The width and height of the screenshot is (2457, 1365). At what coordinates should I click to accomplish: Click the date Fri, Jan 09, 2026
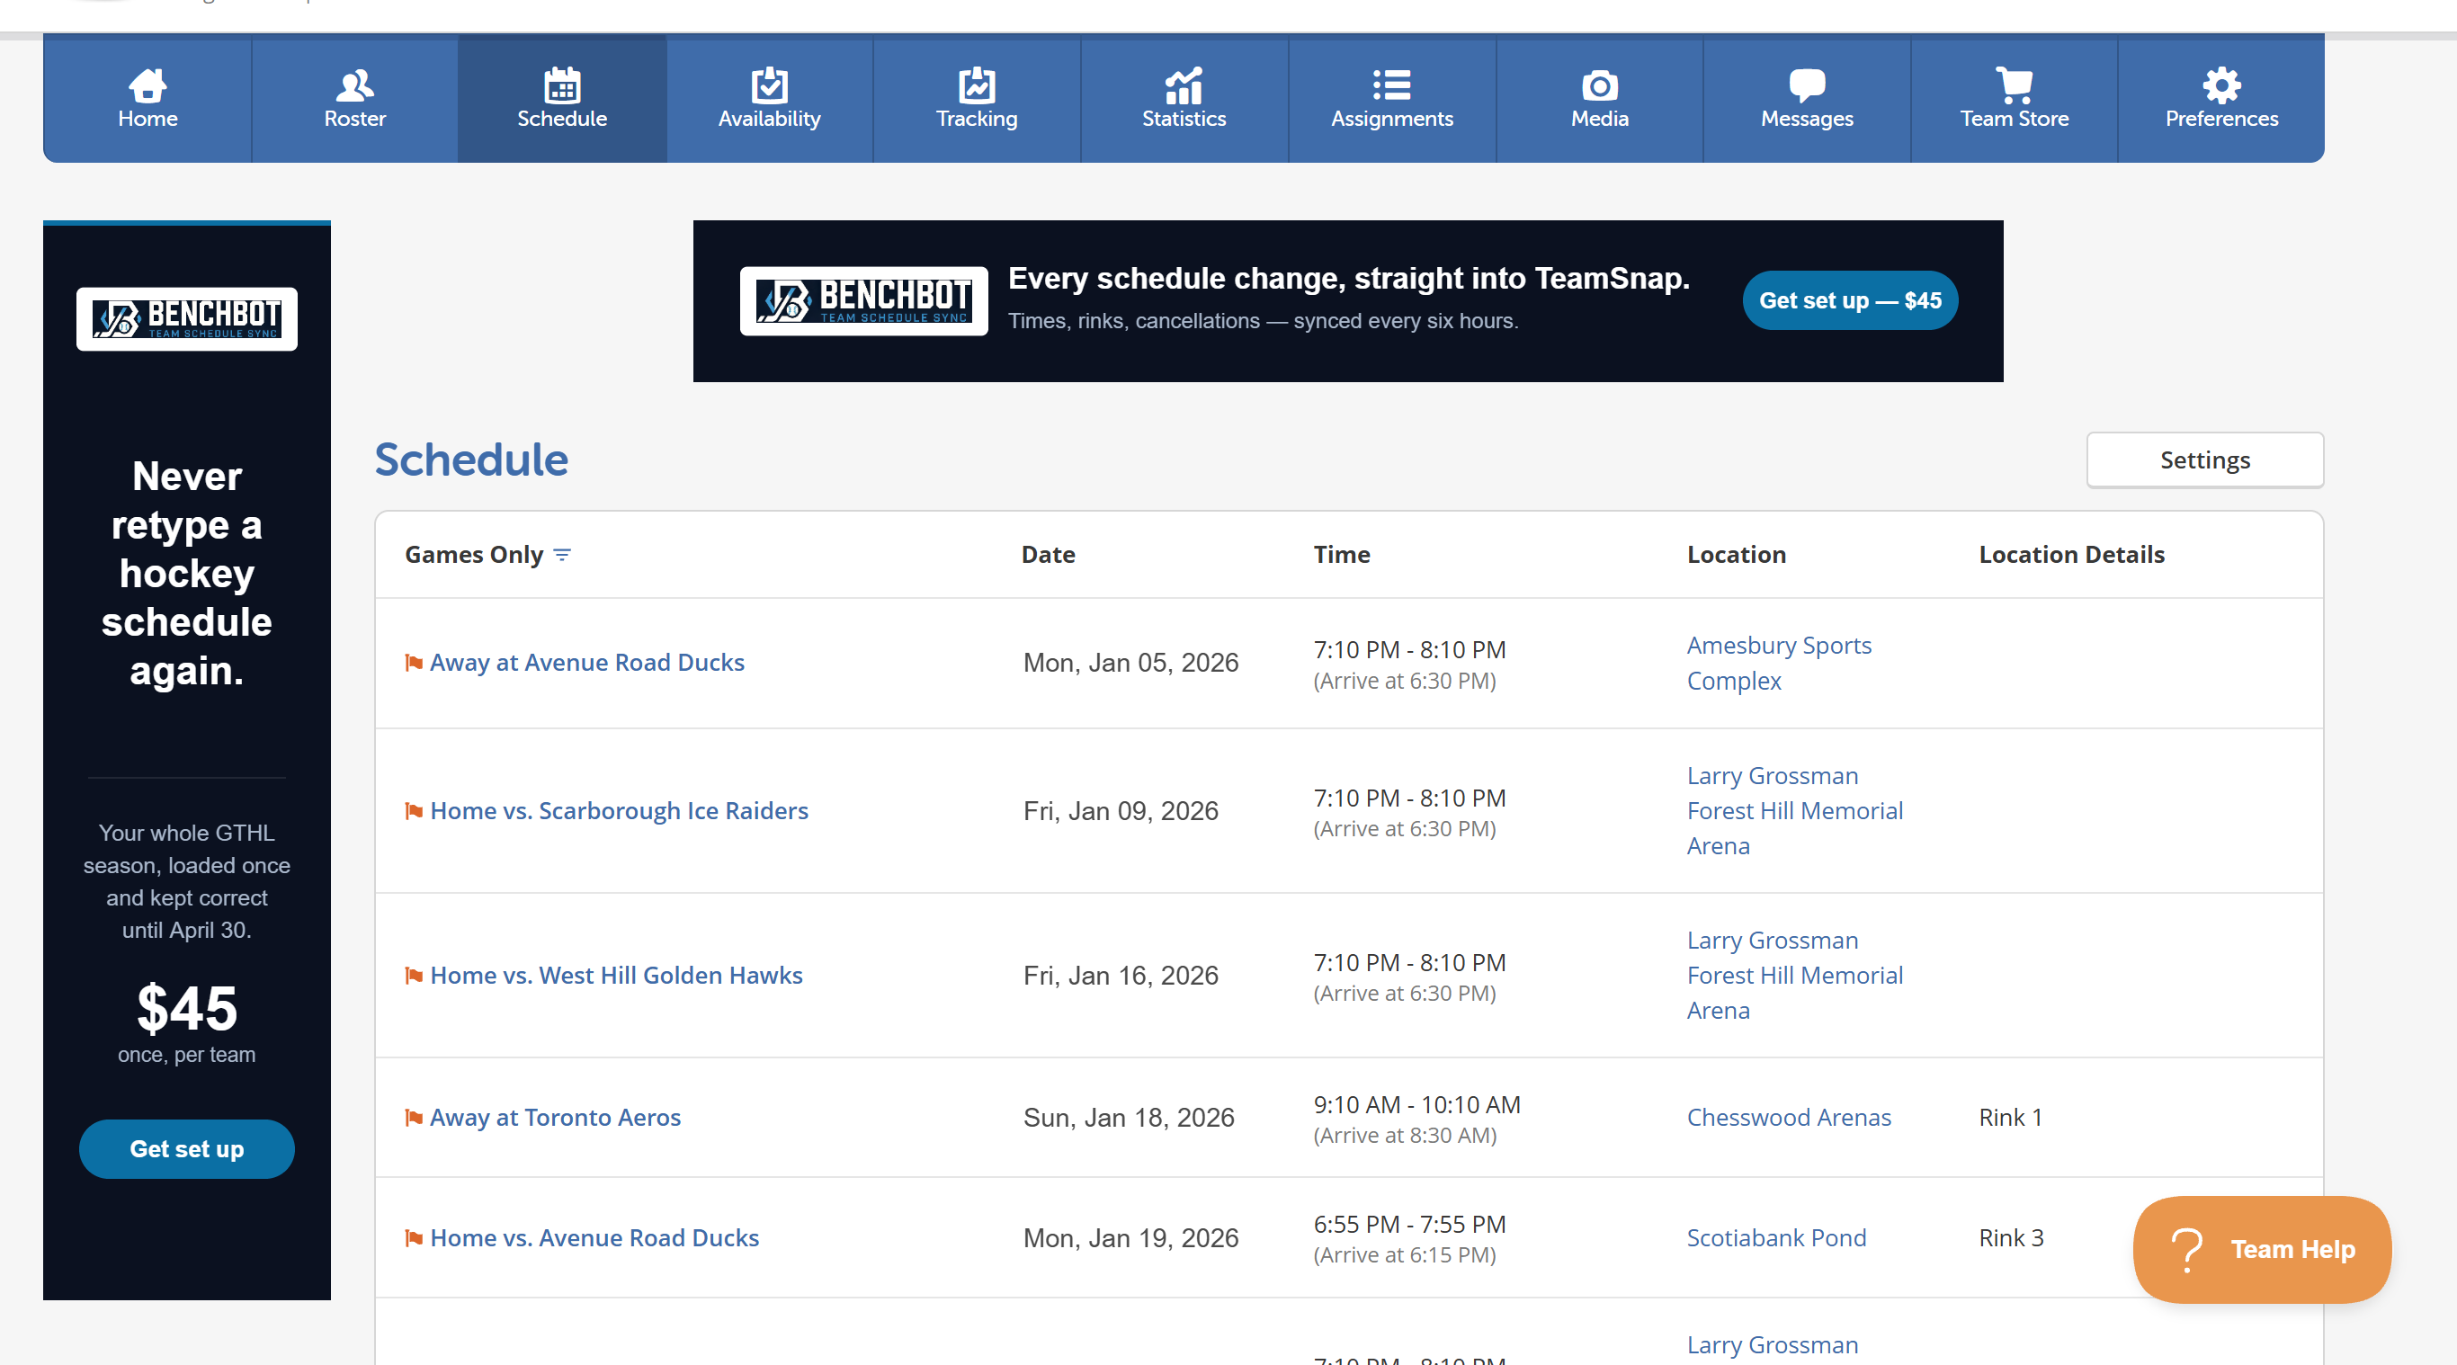point(1121,810)
